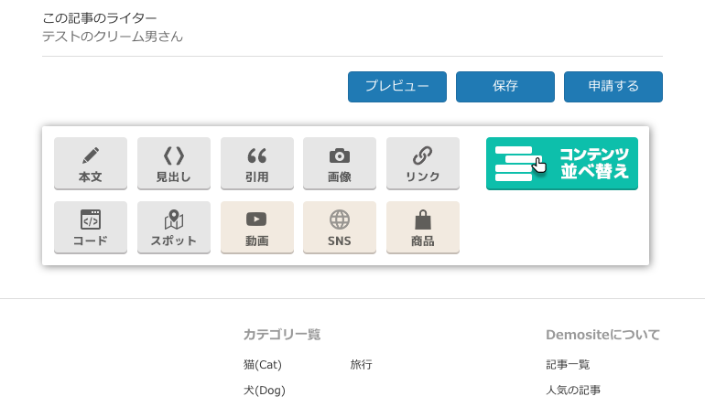Add an SNS embed block
Image resolution: width=705 pixels, height=407 pixels.
[x=340, y=228]
